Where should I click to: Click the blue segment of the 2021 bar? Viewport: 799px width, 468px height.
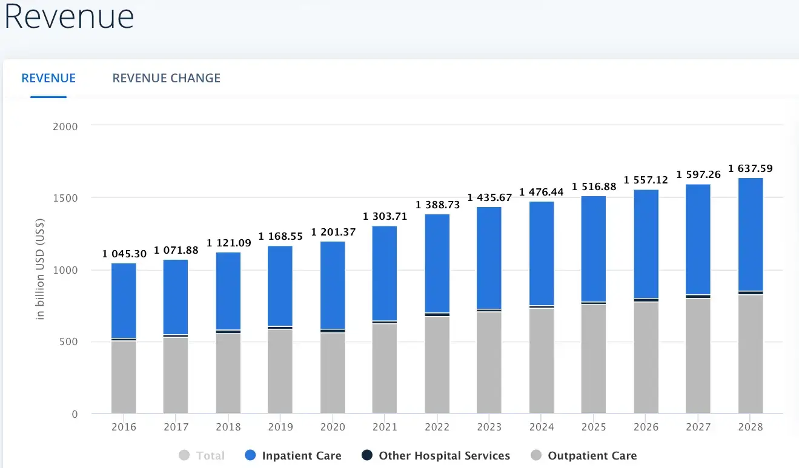point(385,272)
